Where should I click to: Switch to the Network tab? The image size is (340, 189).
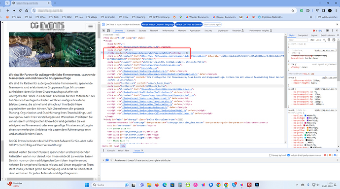point(154,31)
